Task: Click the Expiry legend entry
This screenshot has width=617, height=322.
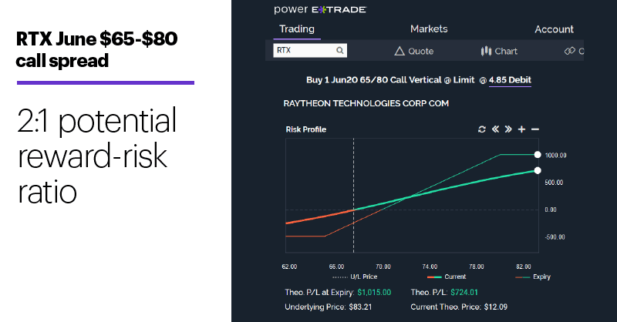Action: (533, 277)
